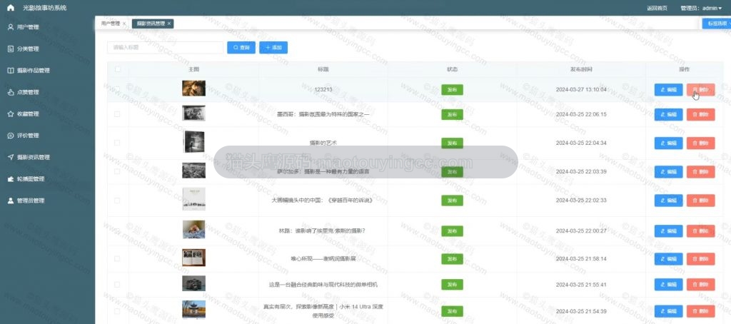Viewport: 731px width, 324px height.
Task: Open the thumbnail for 摄影的艺术
Action: (194, 142)
